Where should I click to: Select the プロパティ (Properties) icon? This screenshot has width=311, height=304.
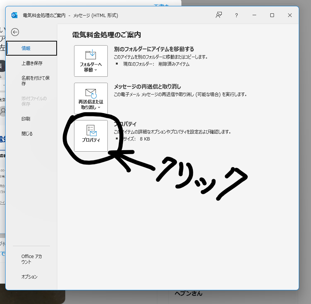tap(91, 136)
